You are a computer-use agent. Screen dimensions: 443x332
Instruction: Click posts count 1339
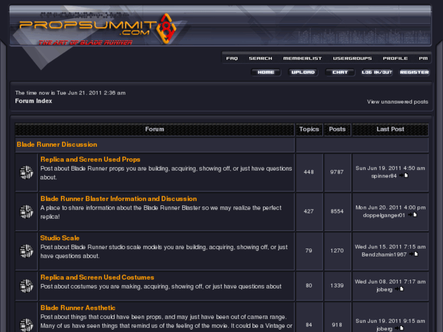pyautogui.click(x=337, y=285)
